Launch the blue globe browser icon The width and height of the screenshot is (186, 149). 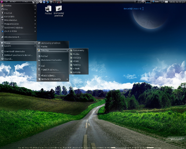coord(44,1)
